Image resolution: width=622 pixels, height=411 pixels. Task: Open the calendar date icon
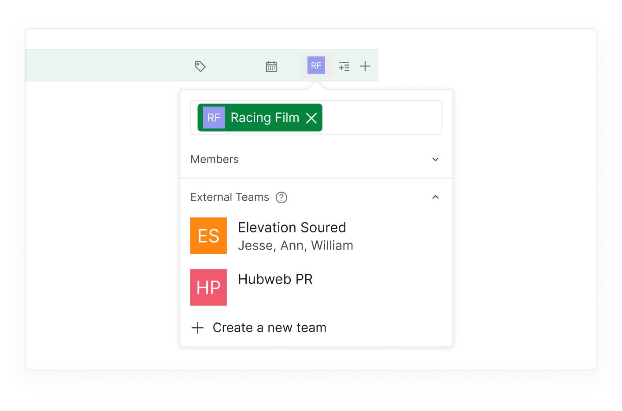(x=271, y=66)
